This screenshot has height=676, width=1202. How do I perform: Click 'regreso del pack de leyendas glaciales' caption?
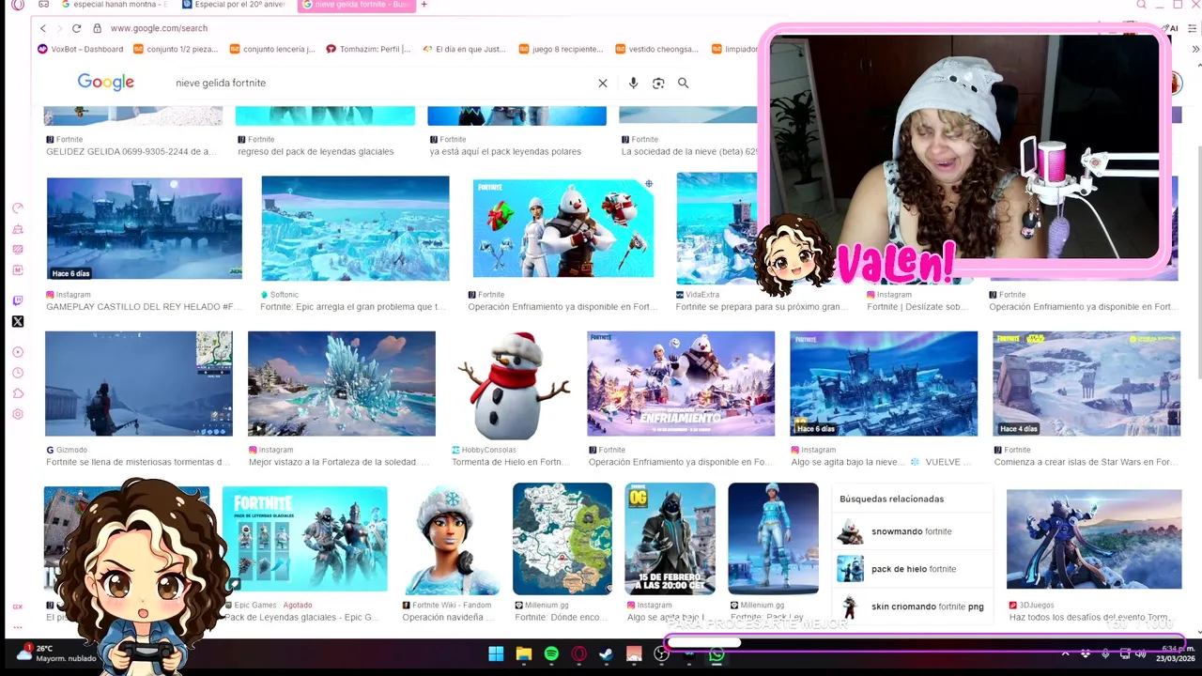tap(316, 151)
